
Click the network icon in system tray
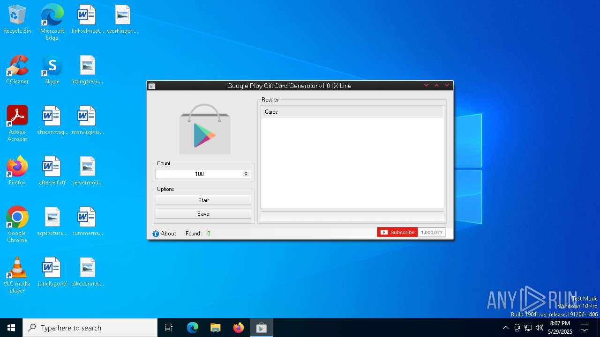point(528,328)
